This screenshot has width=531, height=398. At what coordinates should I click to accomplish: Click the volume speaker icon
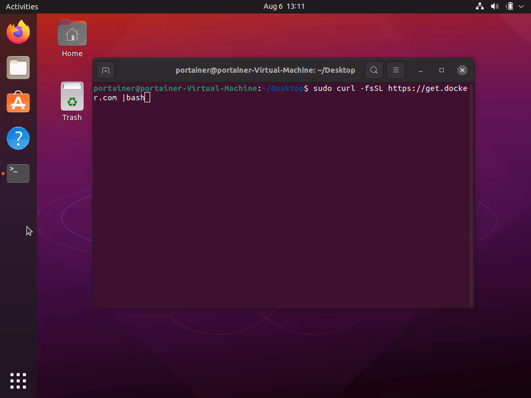(x=495, y=6)
